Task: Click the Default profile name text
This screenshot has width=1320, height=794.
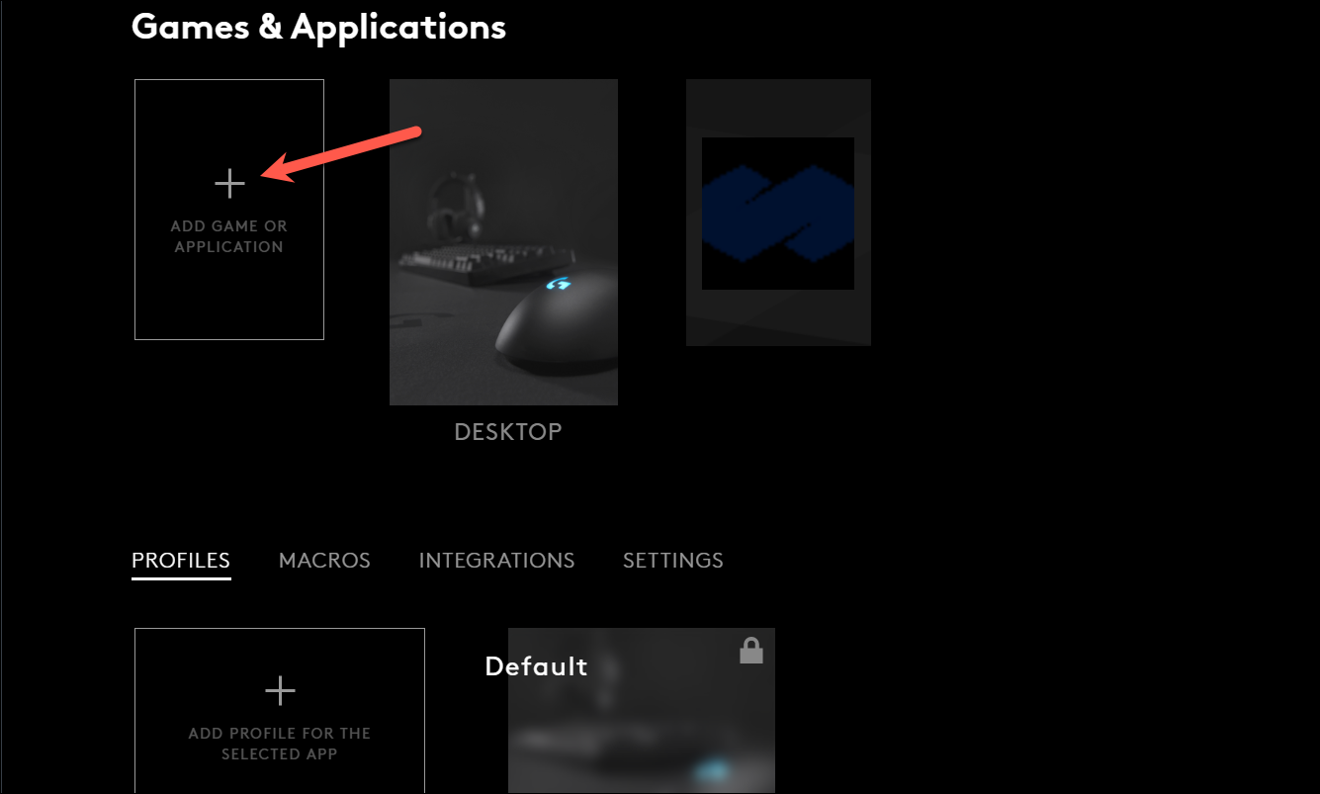Action: (536, 666)
